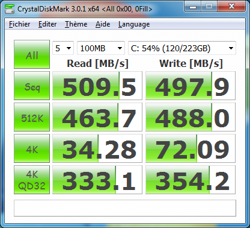Run all benchmarks with All button
Image resolution: width=250 pixels, height=228 pixels.
coord(32,54)
